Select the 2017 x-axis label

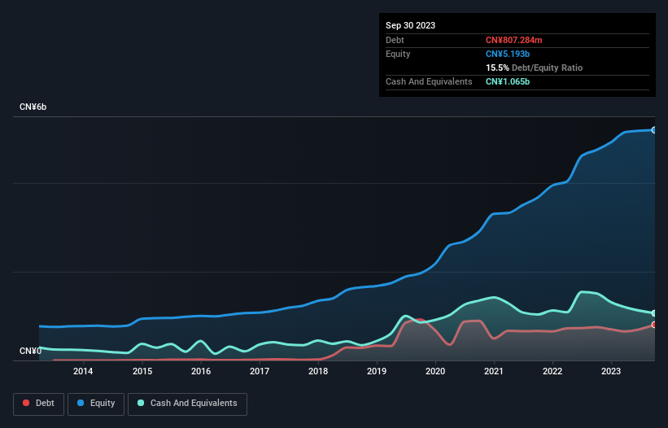260,371
